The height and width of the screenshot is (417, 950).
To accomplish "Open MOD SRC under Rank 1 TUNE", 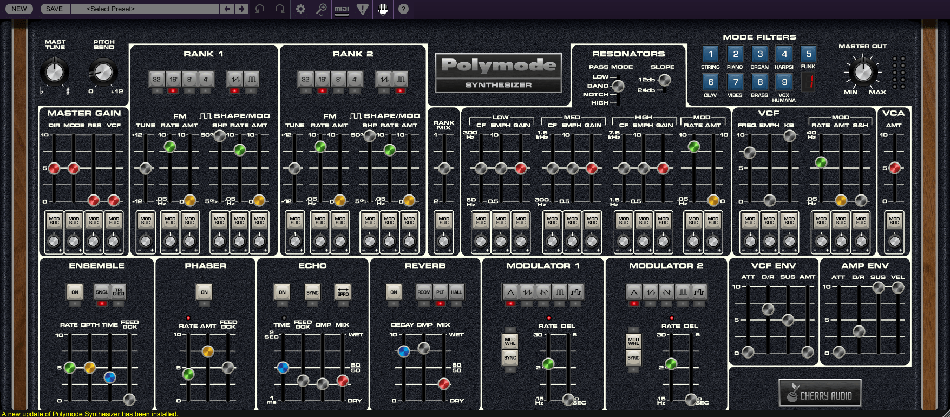I will 146,221.
